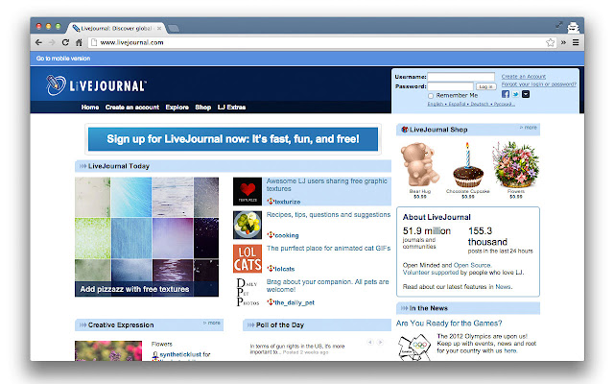Click the News link in About box
The image size is (614, 384).
503,287
